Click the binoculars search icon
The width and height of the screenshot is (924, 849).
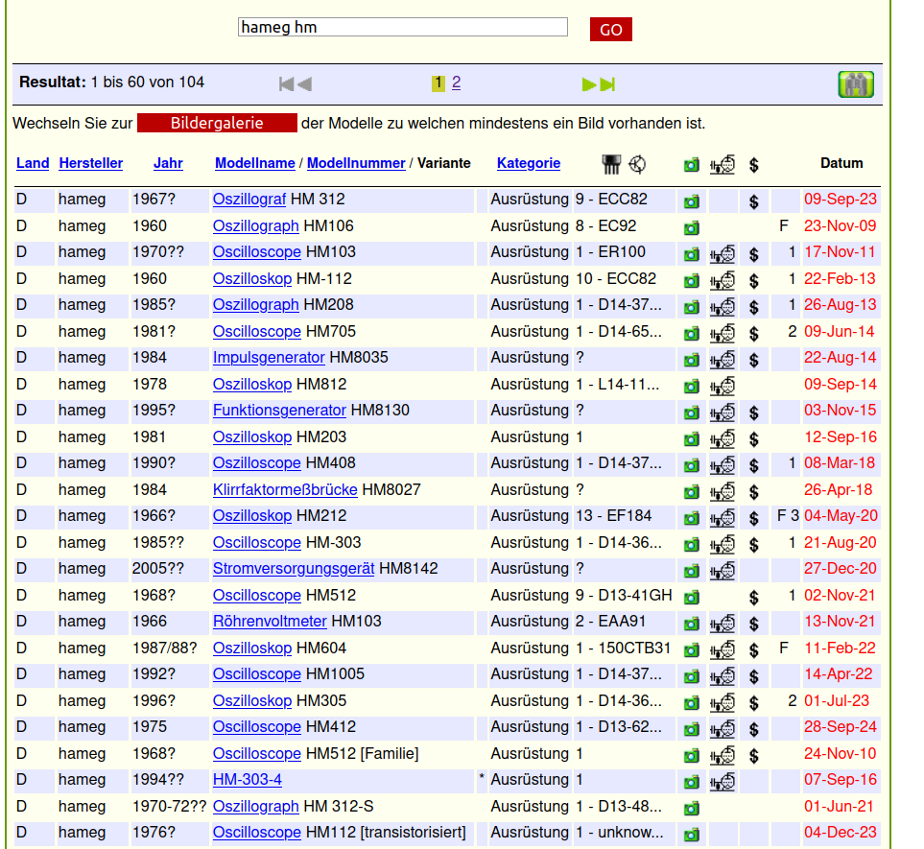(x=856, y=84)
